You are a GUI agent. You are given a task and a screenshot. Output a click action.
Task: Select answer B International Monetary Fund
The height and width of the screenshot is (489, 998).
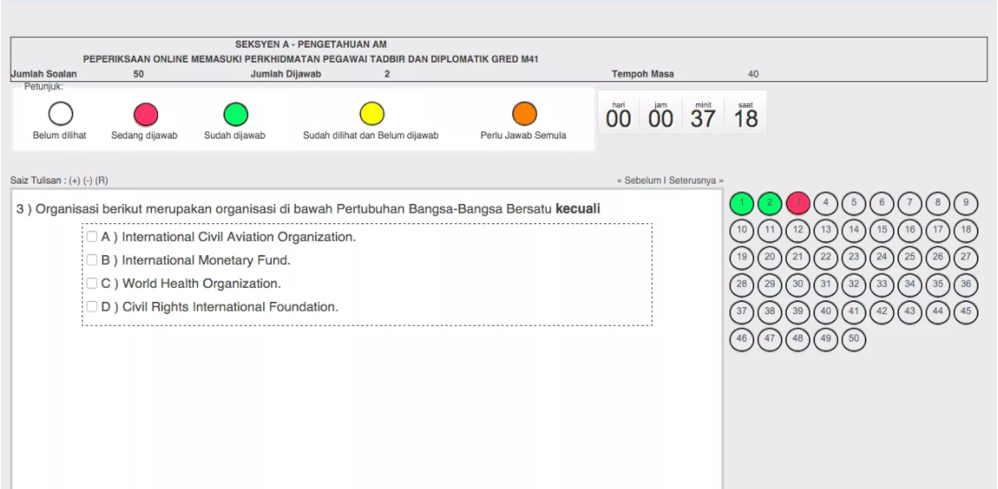(x=93, y=260)
